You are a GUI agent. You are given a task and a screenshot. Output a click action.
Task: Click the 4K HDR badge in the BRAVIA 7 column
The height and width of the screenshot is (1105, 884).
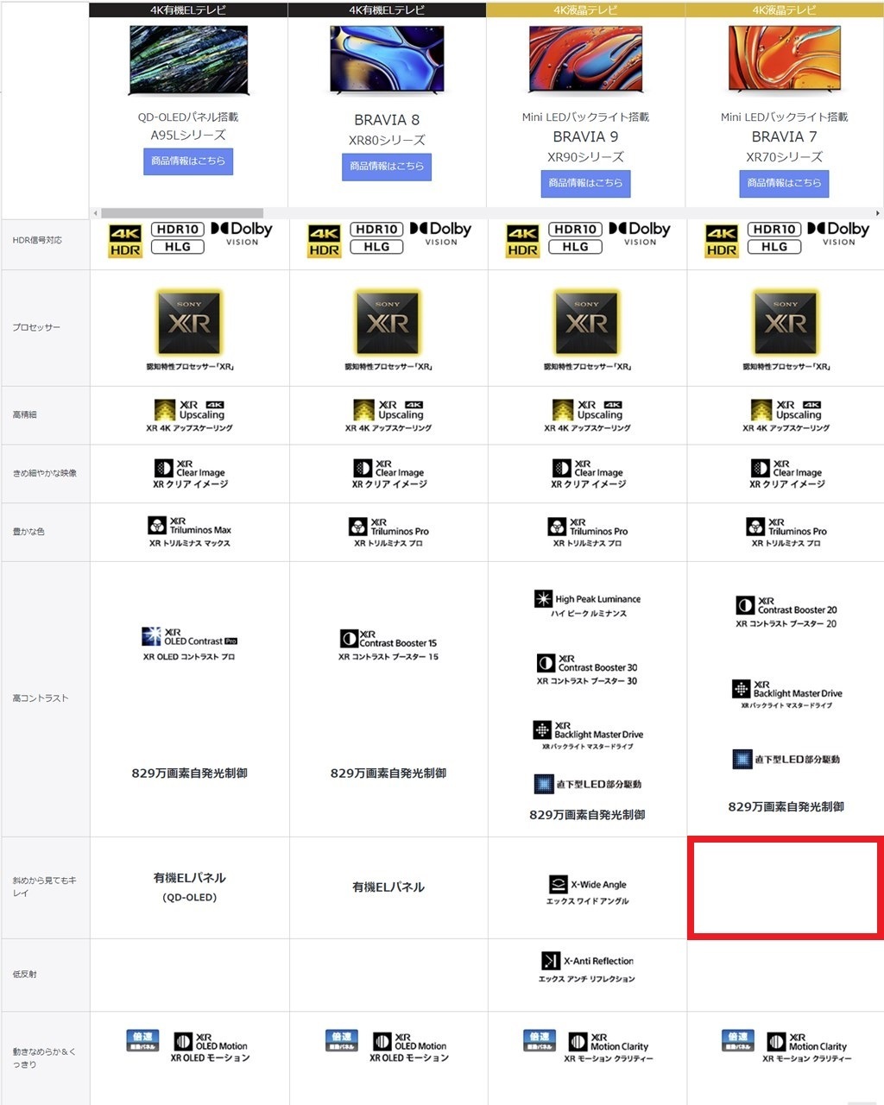722,242
